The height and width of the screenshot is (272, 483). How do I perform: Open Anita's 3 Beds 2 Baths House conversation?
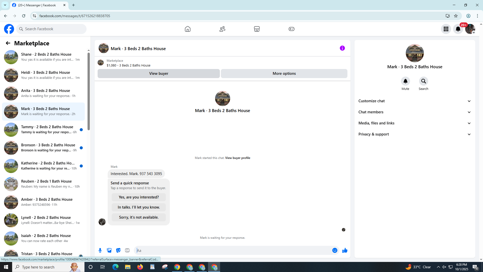click(x=43, y=93)
